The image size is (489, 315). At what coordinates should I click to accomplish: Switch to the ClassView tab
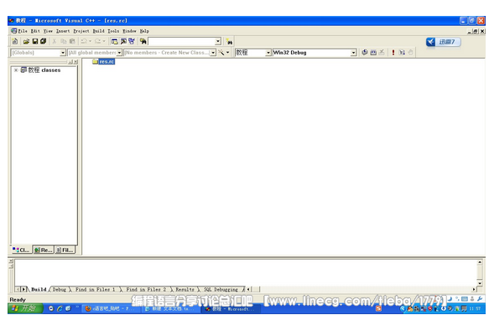click(21, 250)
